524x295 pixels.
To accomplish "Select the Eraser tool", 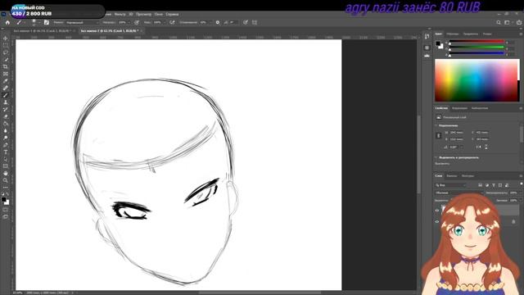I will tap(6, 116).
